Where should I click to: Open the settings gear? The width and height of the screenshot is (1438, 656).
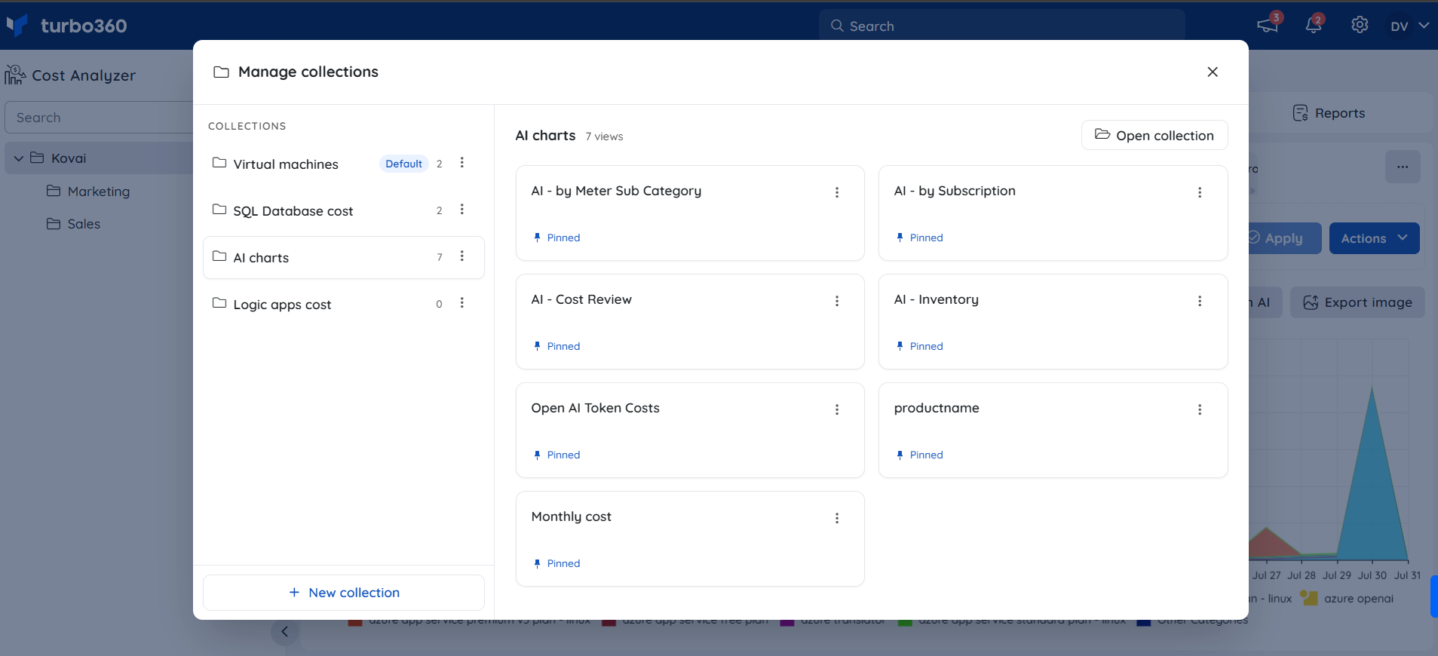1360,25
